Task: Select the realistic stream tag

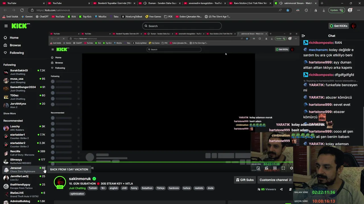Action: [x=199, y=188]
